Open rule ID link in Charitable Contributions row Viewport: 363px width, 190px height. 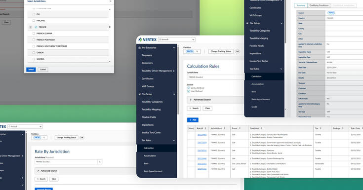click(202, 164)
